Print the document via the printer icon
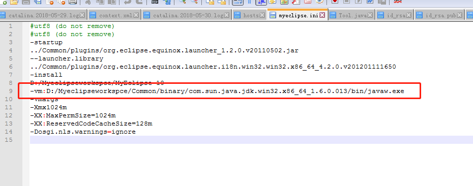The height and width of the screenshot is (186, 473). click(x=73, y=2)
